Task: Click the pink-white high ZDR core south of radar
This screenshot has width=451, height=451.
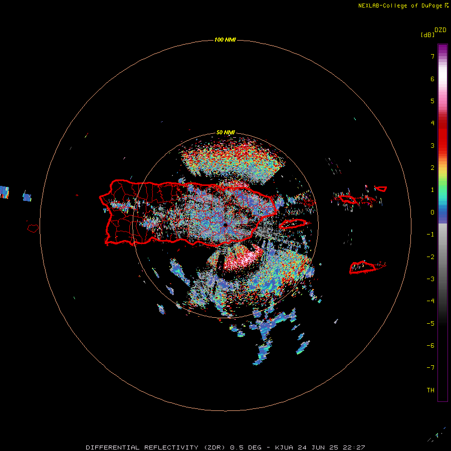Action: click(x=243, y=258)
